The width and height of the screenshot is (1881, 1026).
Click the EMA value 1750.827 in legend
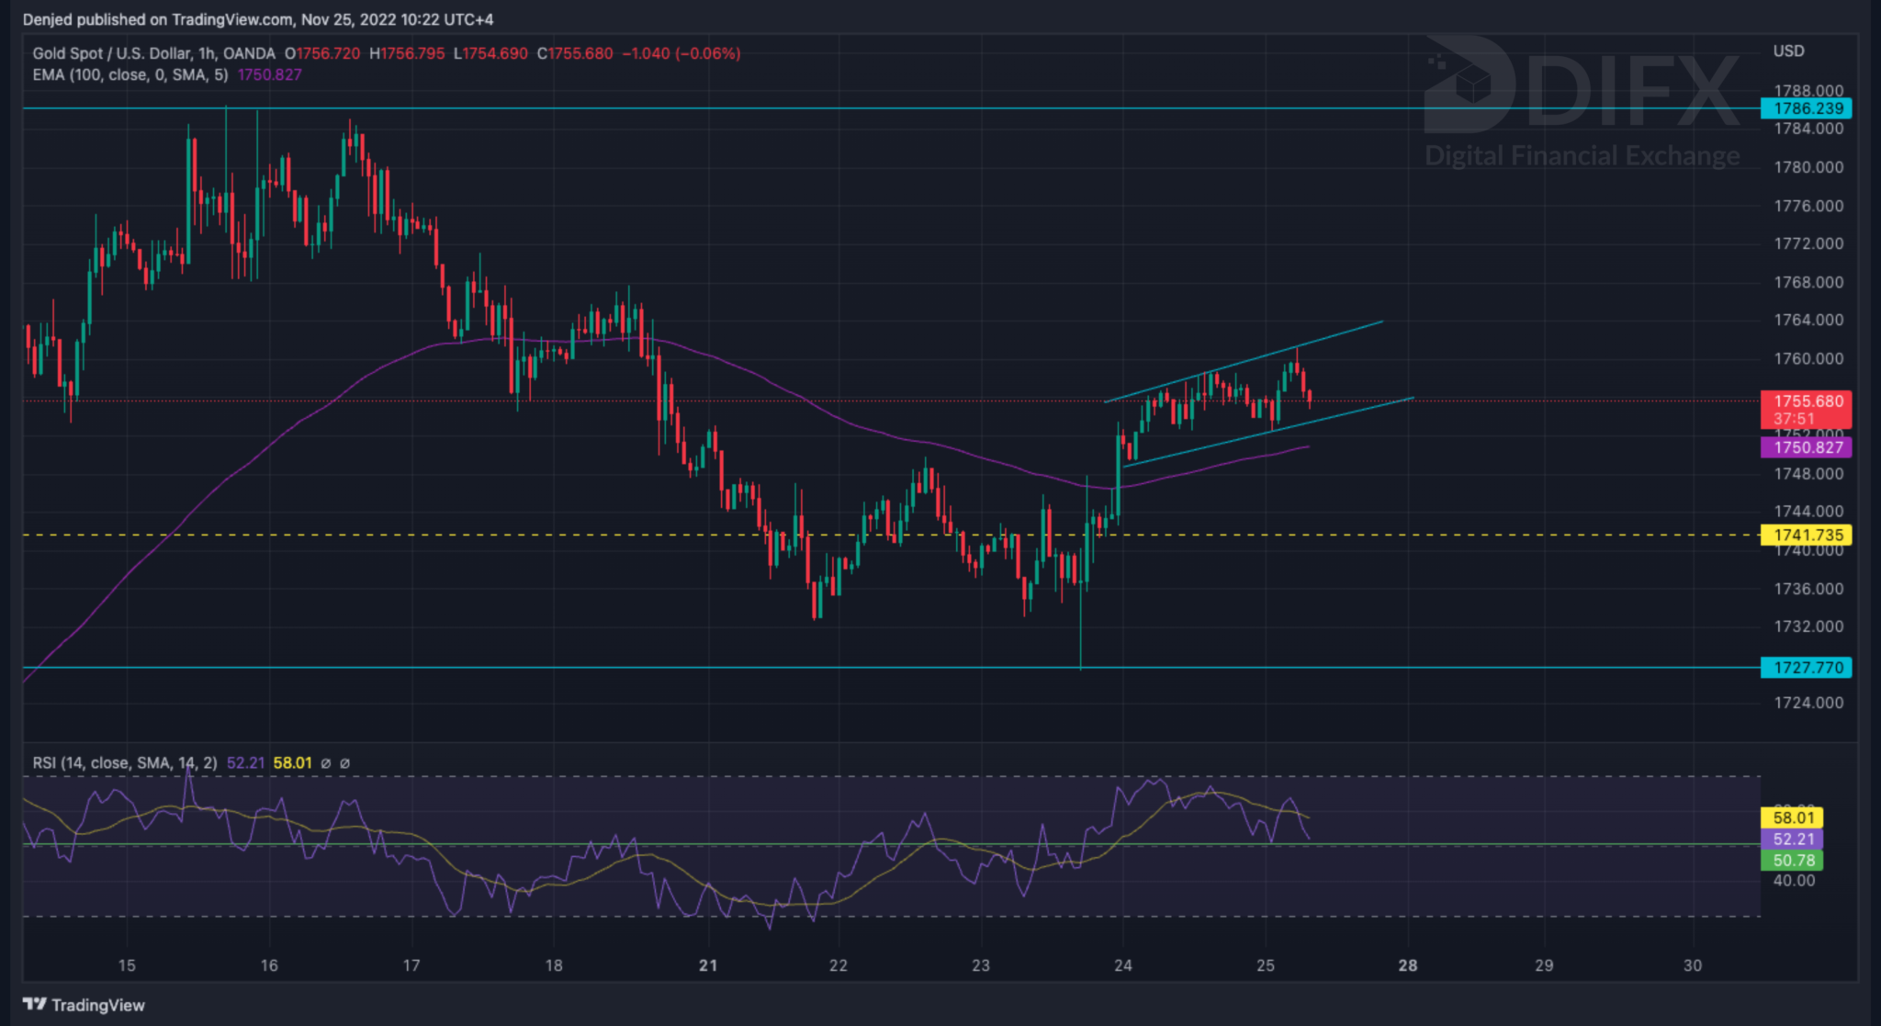tap(269, 74)
